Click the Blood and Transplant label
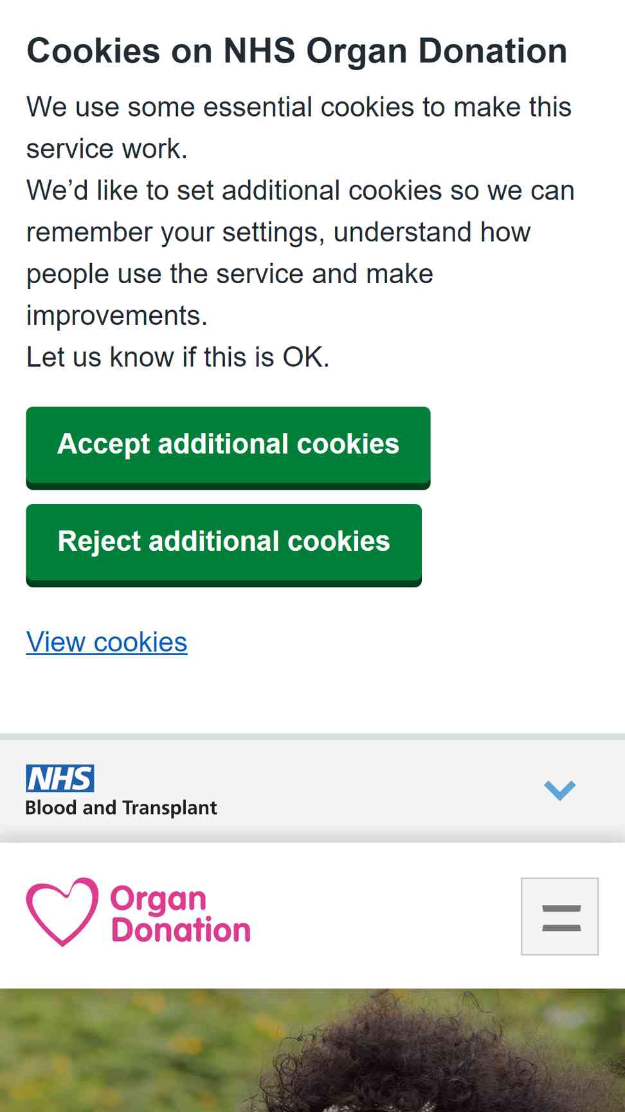The image size is (625, 1112). click(121, 808)
